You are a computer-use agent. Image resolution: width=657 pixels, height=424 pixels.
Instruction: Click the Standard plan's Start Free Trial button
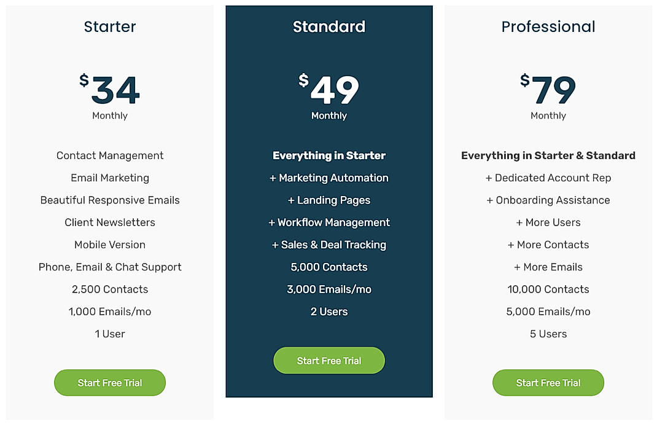coord(329,360)
